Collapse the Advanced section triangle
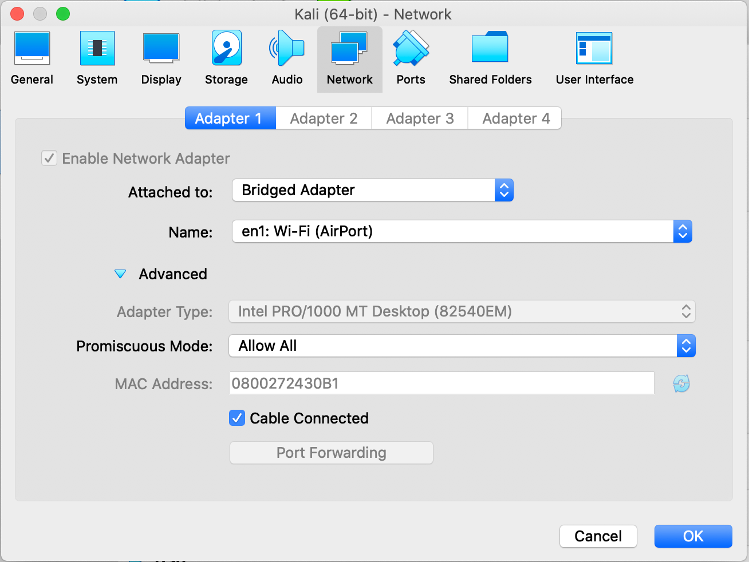 tap(120, 274)
